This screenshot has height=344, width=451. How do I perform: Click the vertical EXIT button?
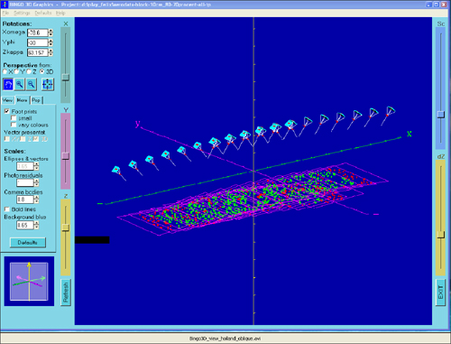point(440,293)
